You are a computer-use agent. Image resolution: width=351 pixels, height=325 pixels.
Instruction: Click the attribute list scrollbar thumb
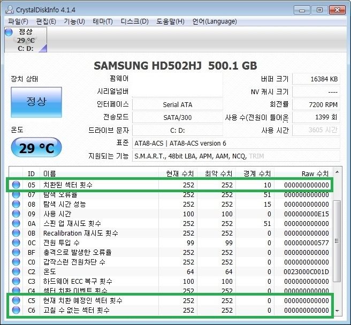click(x=337, y=241)
